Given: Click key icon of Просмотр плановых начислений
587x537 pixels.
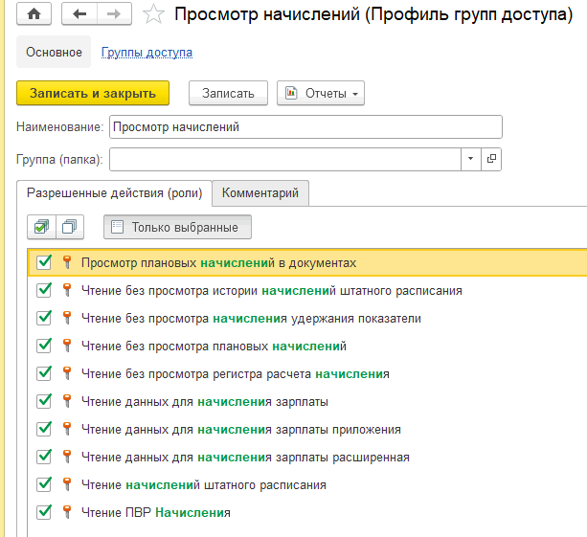Looking at the screenshot, I should (67, 262).
